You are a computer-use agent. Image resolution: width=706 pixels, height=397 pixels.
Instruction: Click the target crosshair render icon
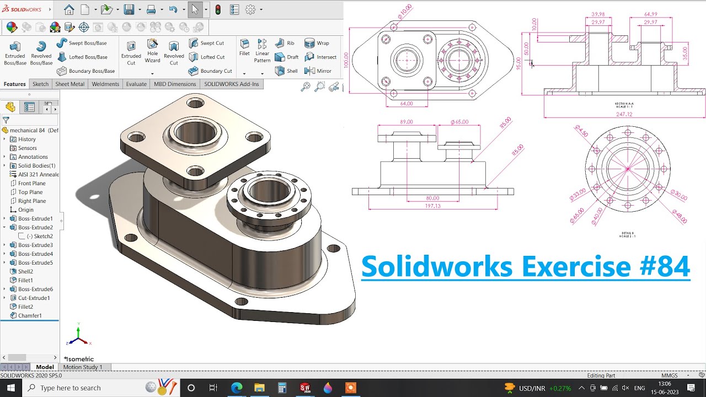pos(84,27)
